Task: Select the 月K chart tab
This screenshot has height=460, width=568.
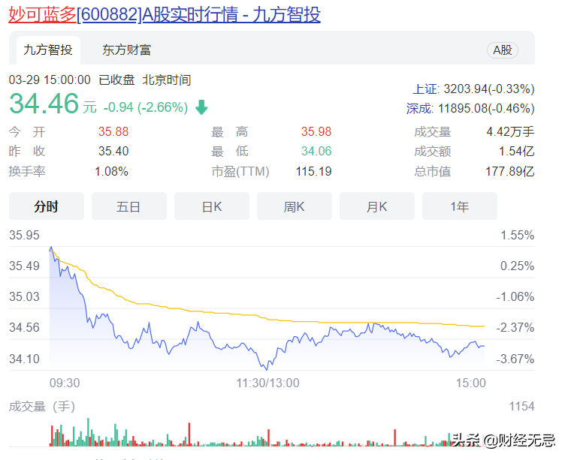Action: pos(376,206)
